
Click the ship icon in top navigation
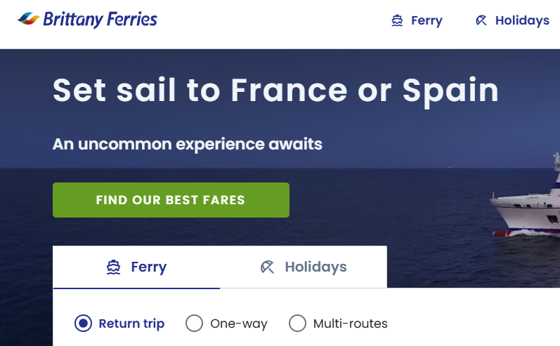click(x=398, y=20)
